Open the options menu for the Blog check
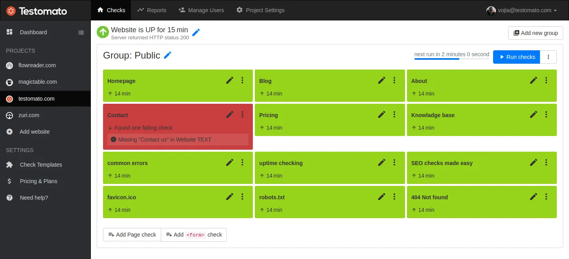569x259 pixels. pos(394,80)
